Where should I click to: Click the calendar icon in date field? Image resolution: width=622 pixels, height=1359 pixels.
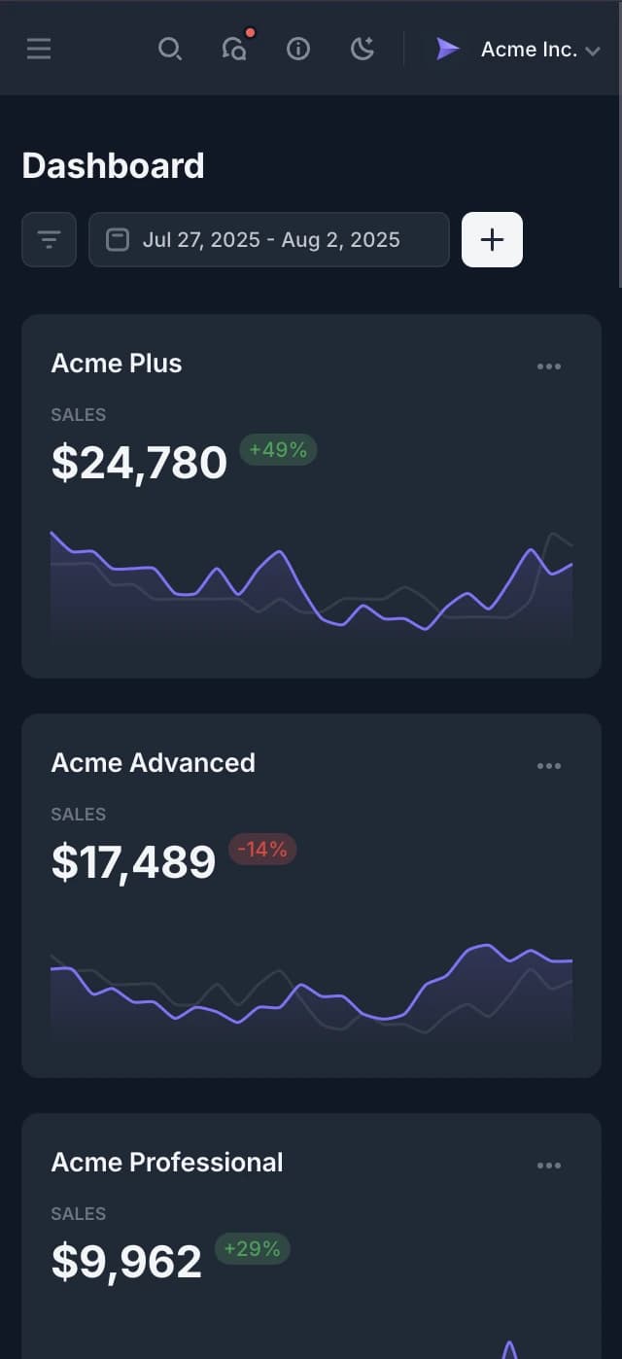(118, 239)
